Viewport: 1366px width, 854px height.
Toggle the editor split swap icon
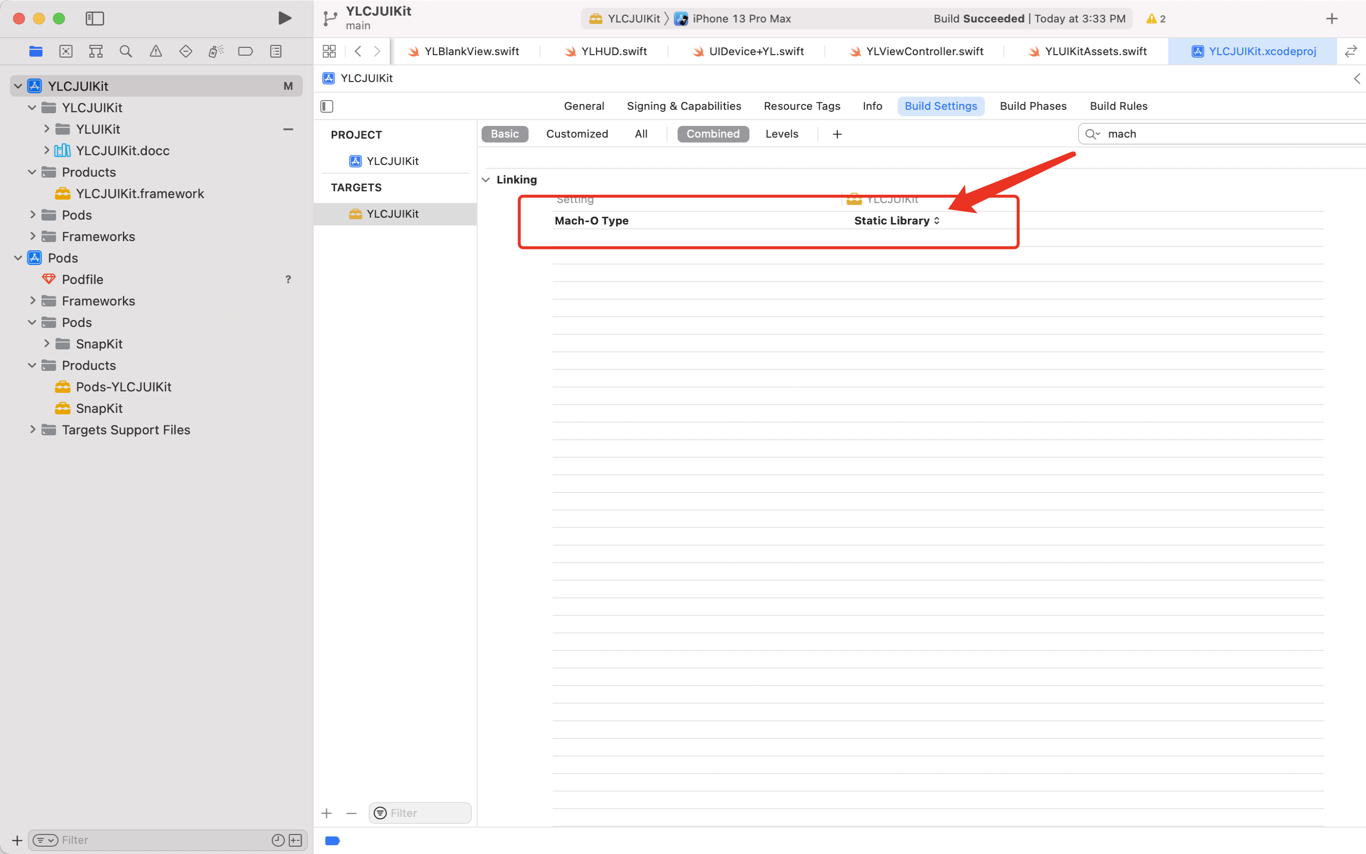(1351, 51)
